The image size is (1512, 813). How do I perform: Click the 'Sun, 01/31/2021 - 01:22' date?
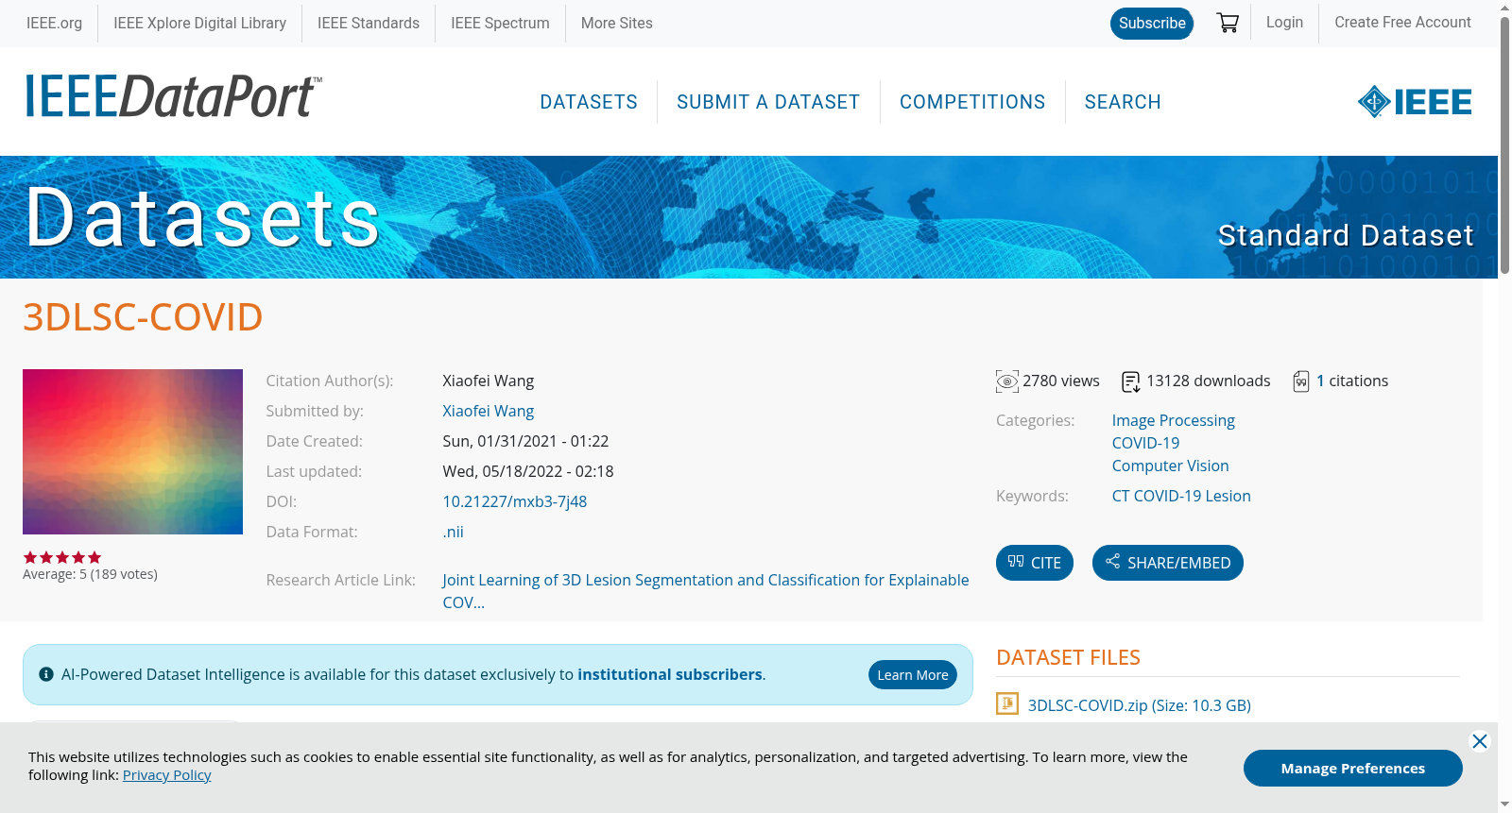(x=525, y=441)
